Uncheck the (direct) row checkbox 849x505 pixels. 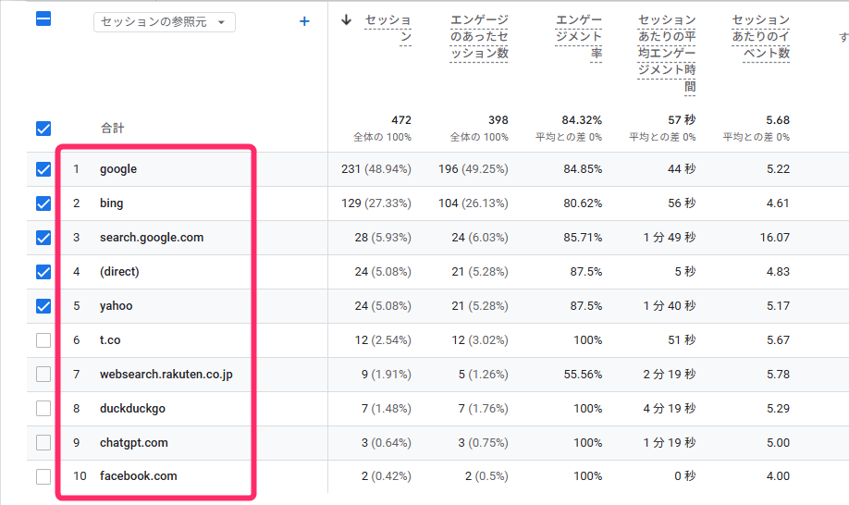click(x=43, y=272)
